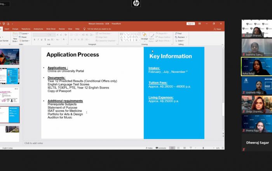The width and height of the screenshot is (272, 171).
Task: Select the star shape in shapes gallery
Action: pos(136,40)
